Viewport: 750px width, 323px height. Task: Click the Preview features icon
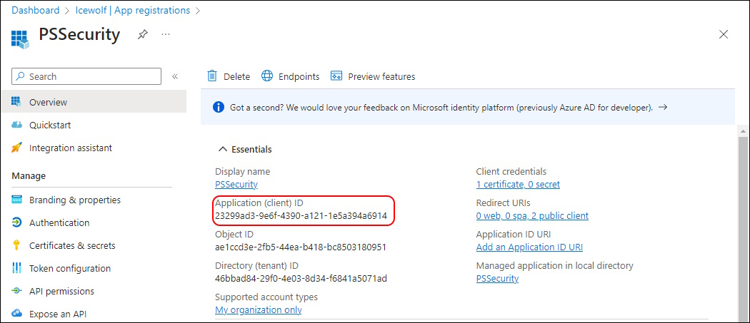[x=336, y=76]
